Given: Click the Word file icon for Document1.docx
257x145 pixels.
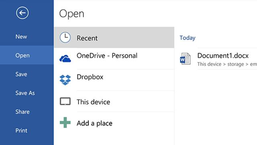Looking at the screenshot, I should (185, 59).
